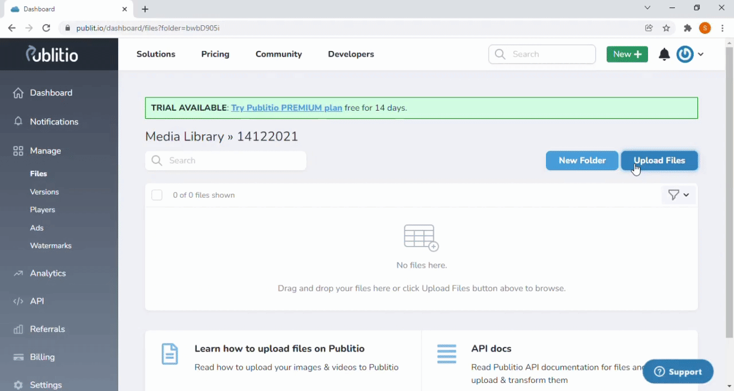Follow the Try Publitio PREMIUM plan link
Image resolution: width=734 pixels, height=391 pixels.
tap(287, 108)
